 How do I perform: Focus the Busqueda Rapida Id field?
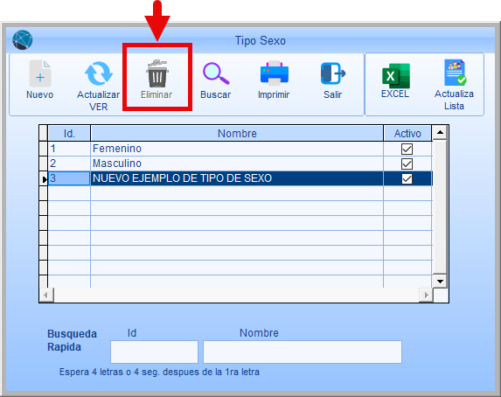155,352
